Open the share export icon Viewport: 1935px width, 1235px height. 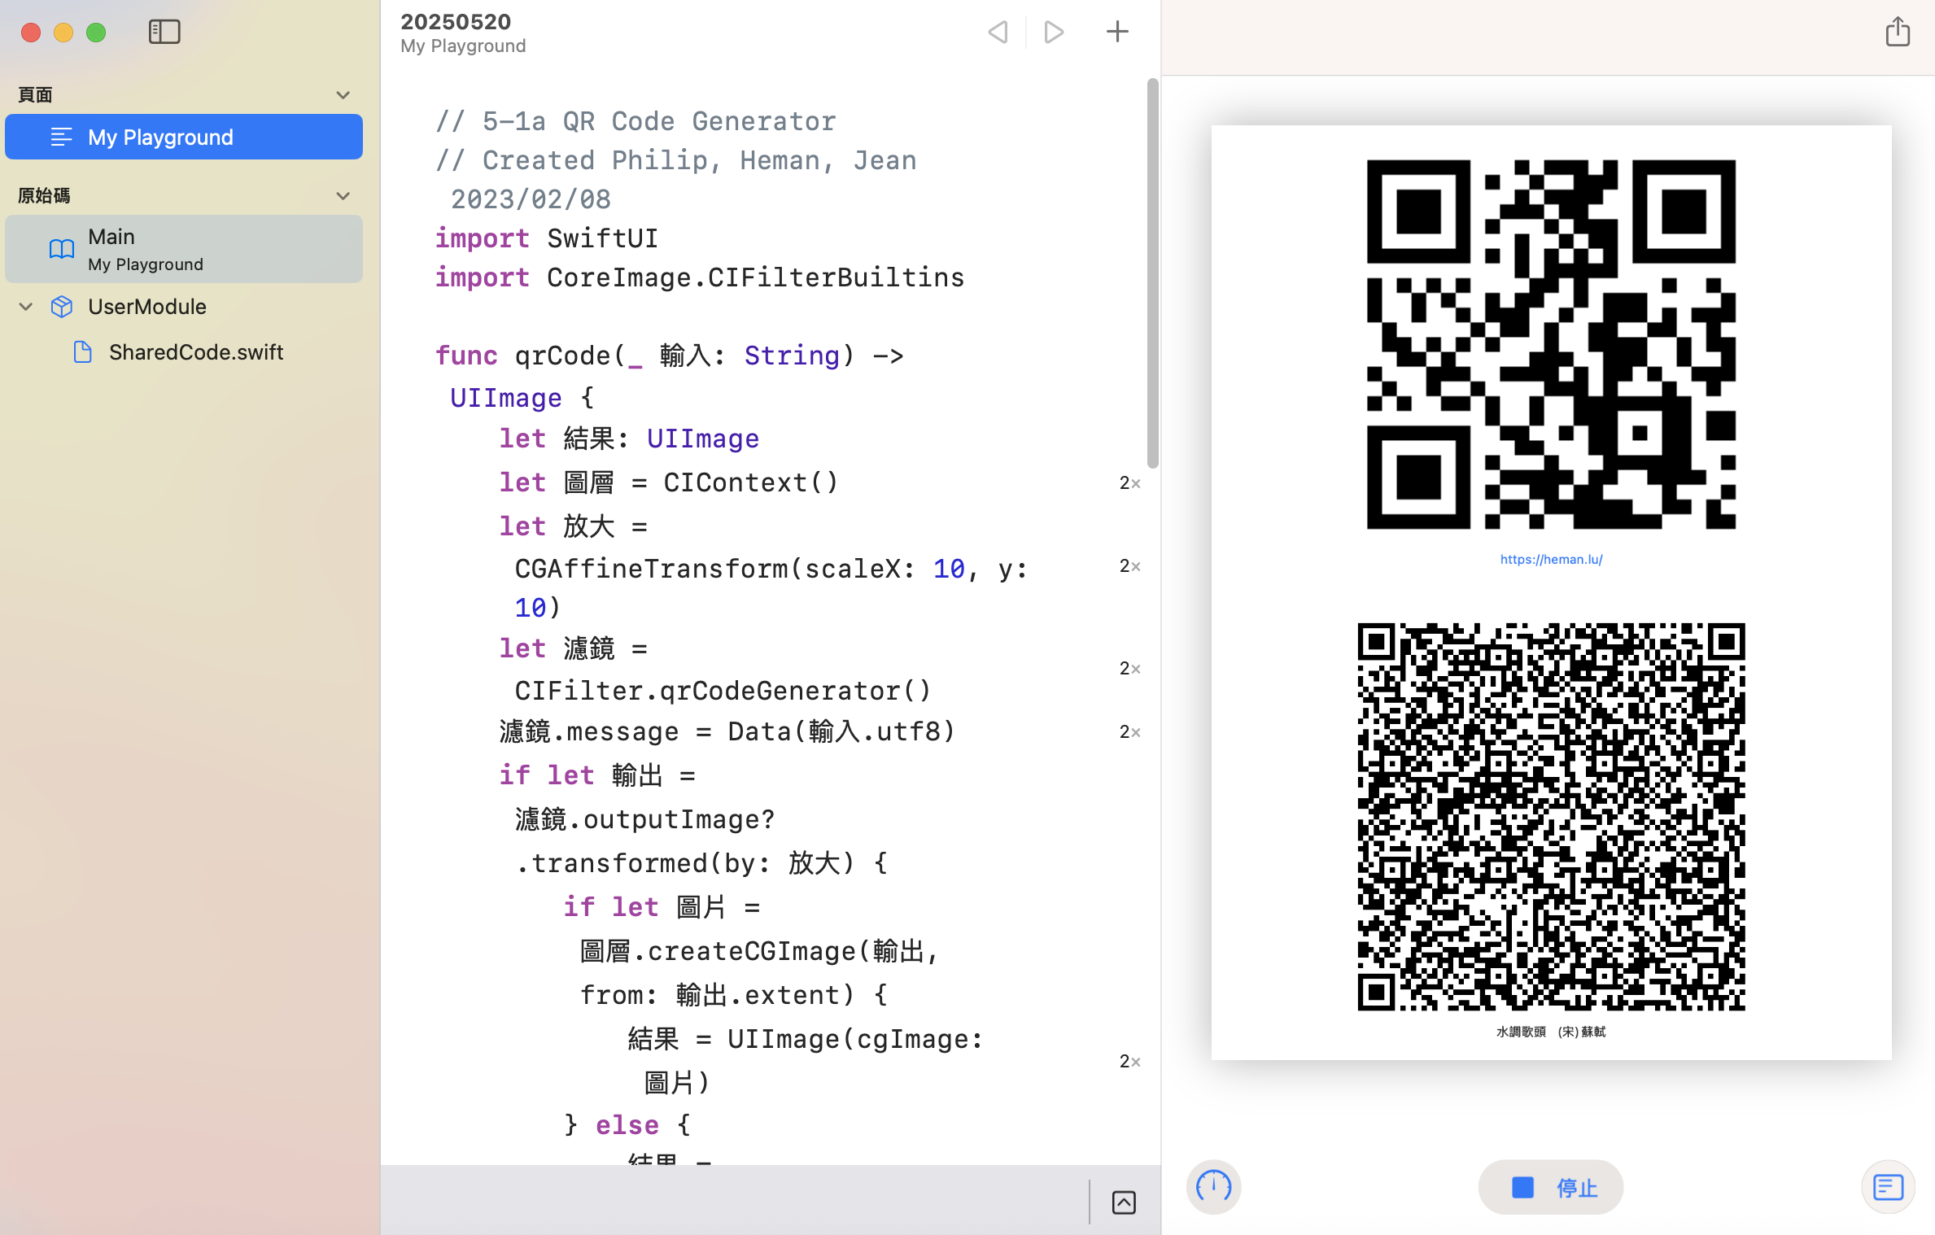point(1897,32)
